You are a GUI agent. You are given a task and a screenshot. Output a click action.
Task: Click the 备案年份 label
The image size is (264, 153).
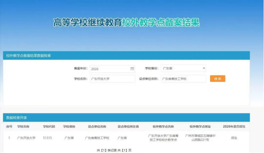point(80,69)
